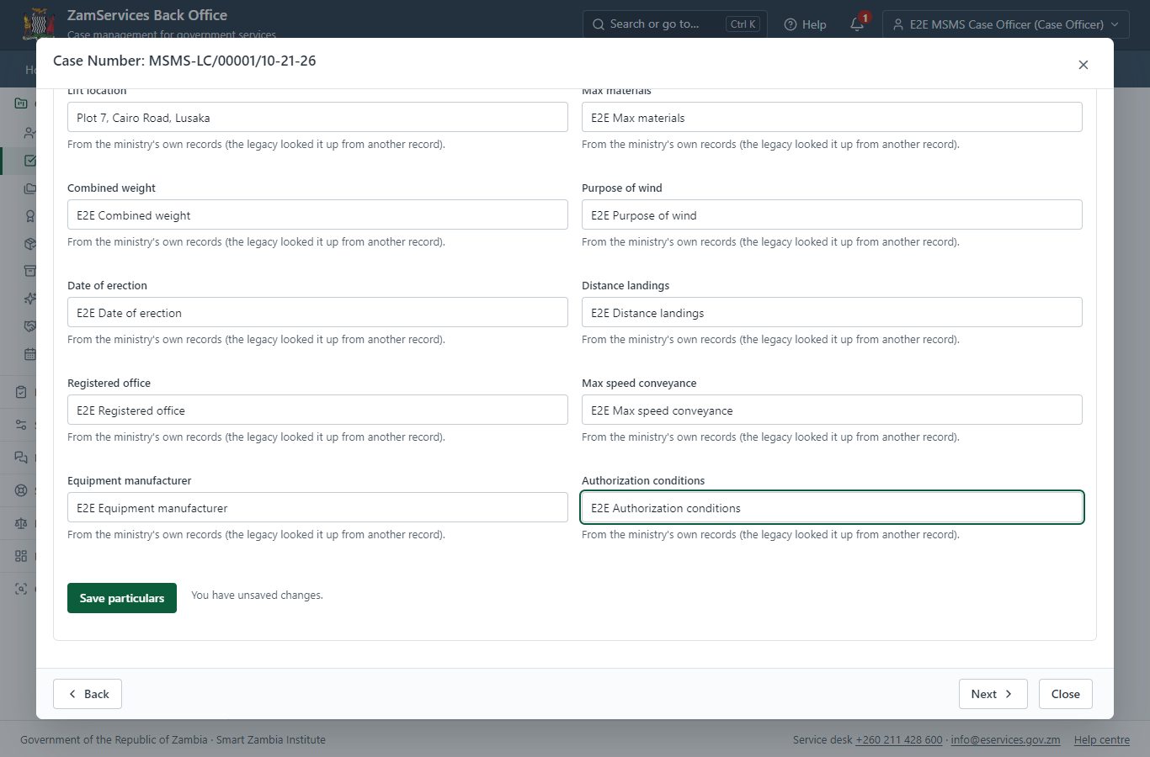1150x757 pixels.
Task: Click the Close button in the dialog footer
Action: [x=1065, y=694]
